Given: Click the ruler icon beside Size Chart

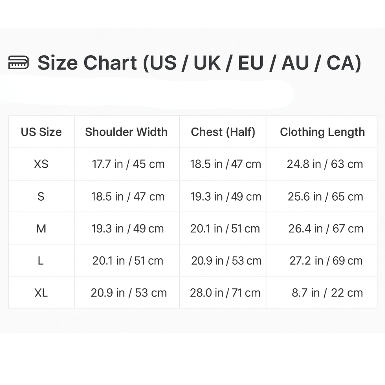Looking at the screenshot, I should click(19, 63).
